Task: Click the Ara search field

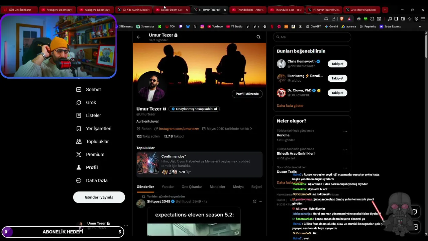Action: tap(312, 37)
